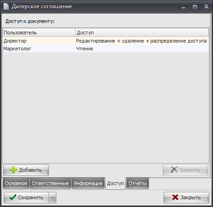Switch to the Основное tab
Screen dimensions: 213x207
pos(16,183)
